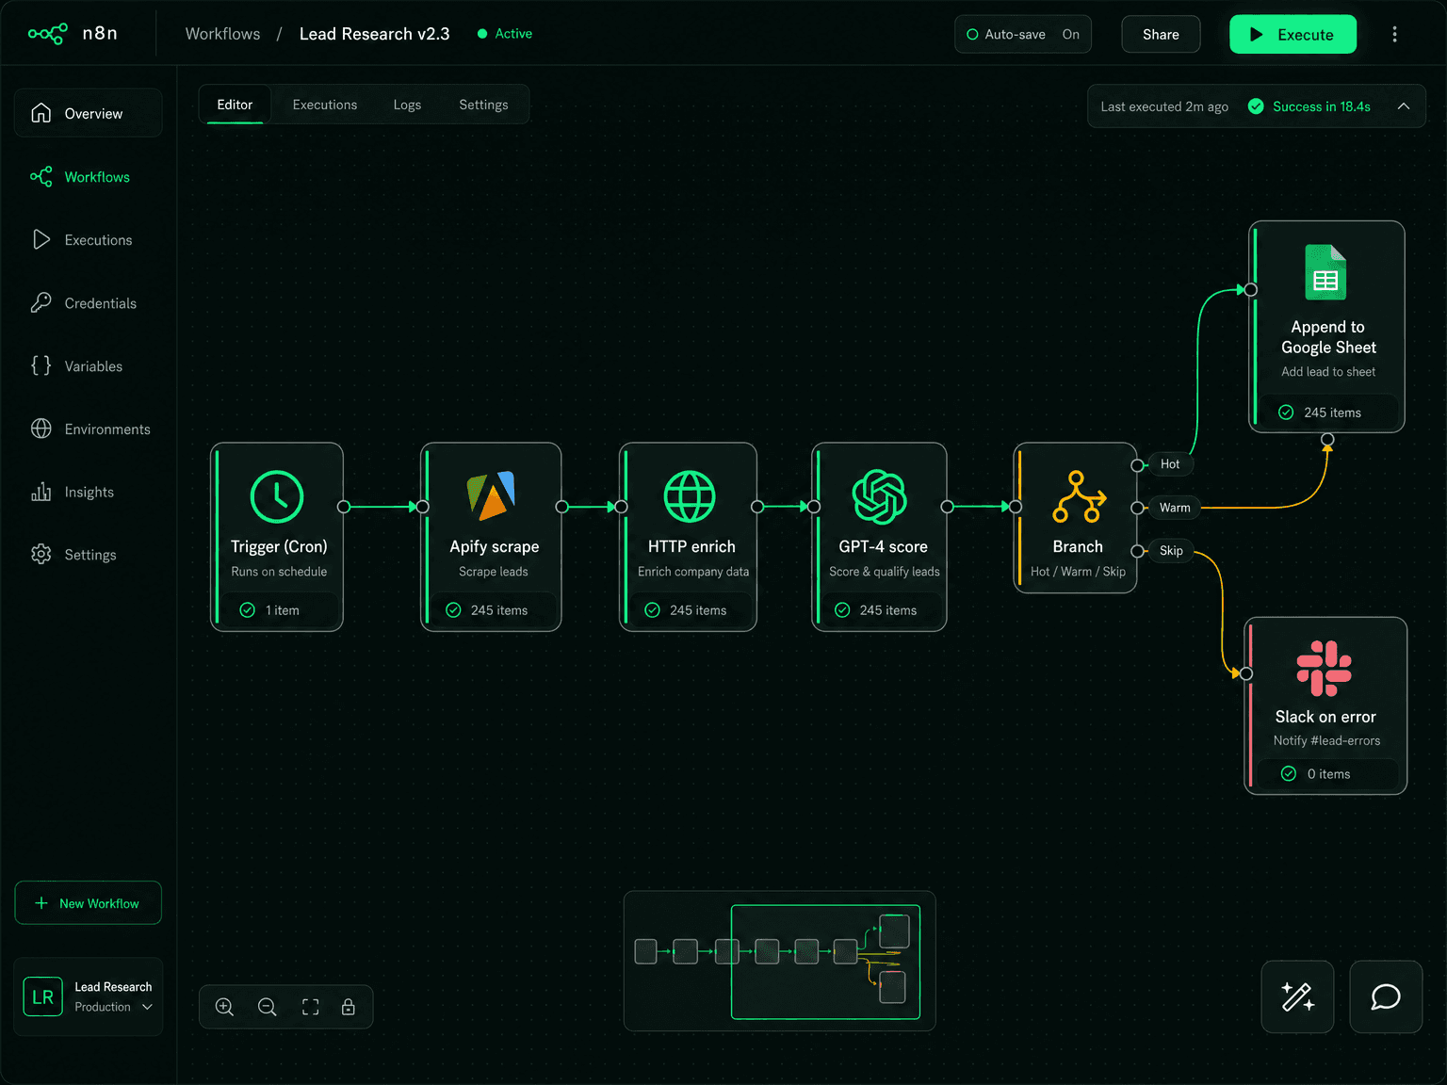Click 'Notify #lead-errors' subtitle
Viewport: 1447px width, 1085px height.
(x=1326, y=741)
